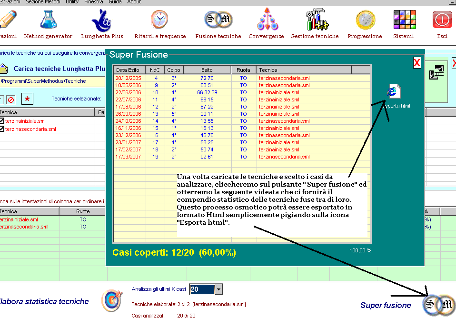Click the folder icon beside Carica tecniche
Viewport: 456px width, 318px height.
4,69
